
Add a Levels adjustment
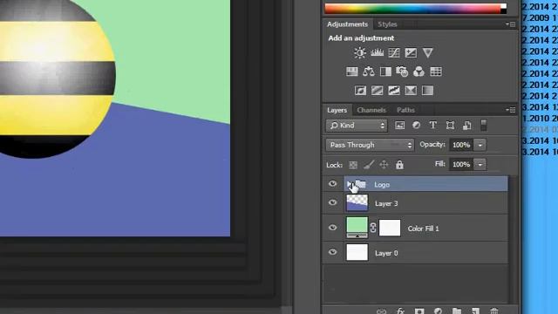click(x=377, y=52)
